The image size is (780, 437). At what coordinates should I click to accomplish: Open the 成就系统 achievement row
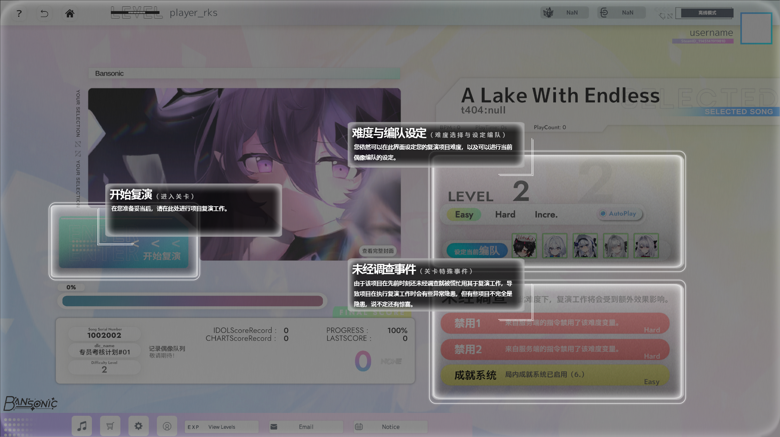click(555, 375)
